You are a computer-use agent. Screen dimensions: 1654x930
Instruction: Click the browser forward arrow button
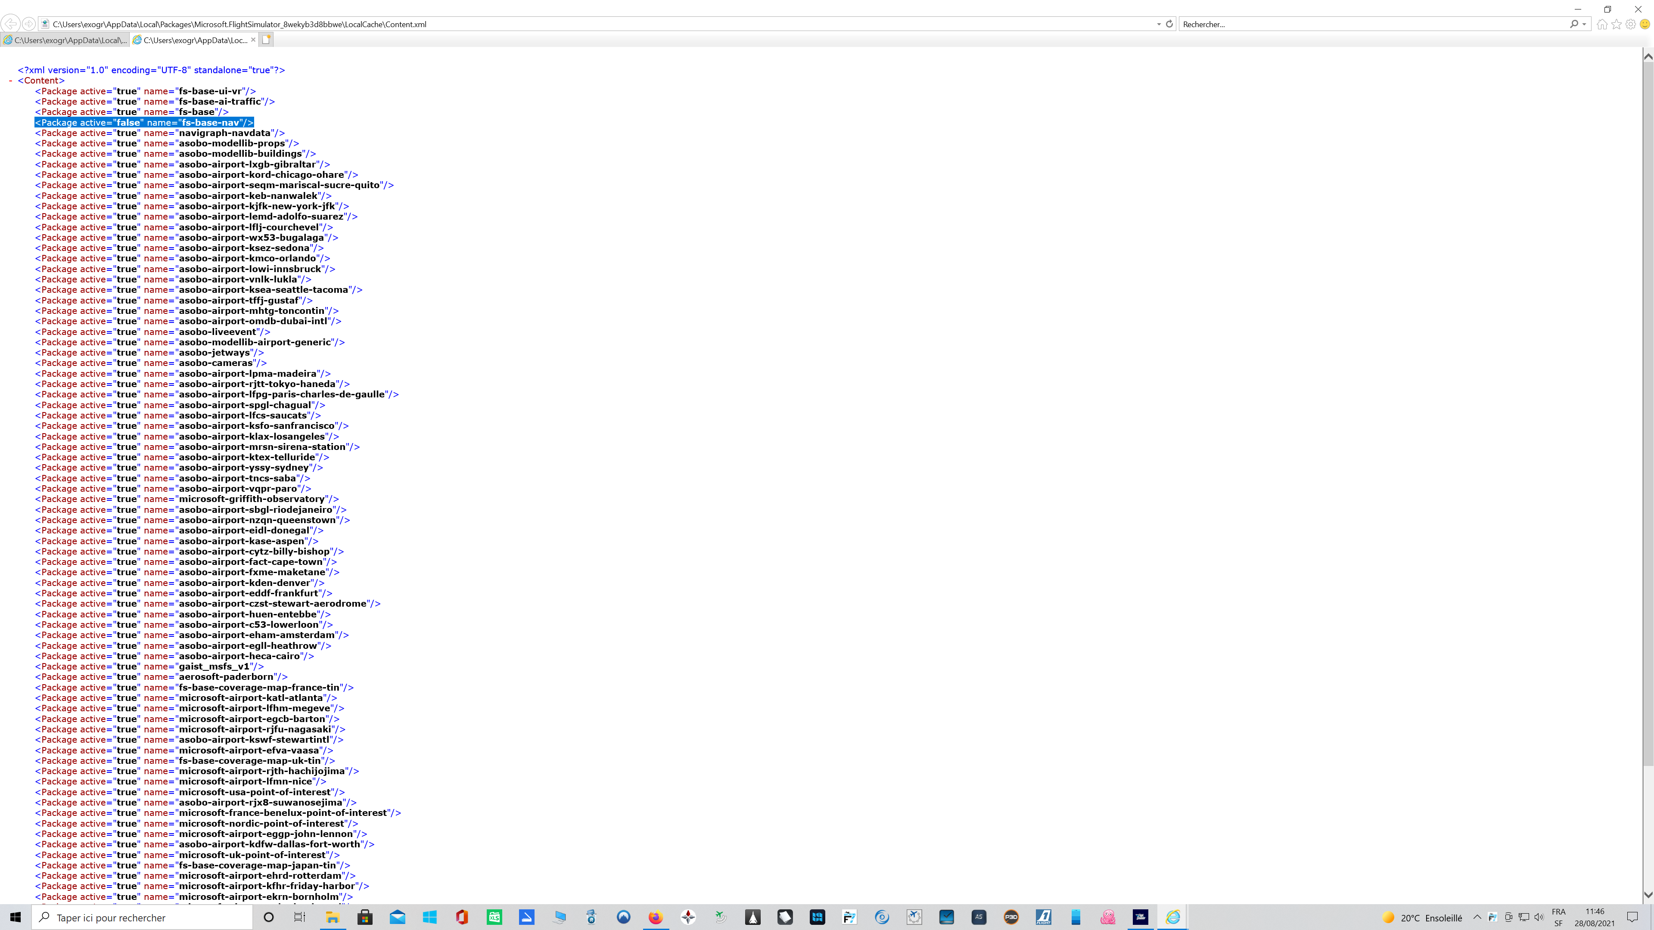point(28,24)
